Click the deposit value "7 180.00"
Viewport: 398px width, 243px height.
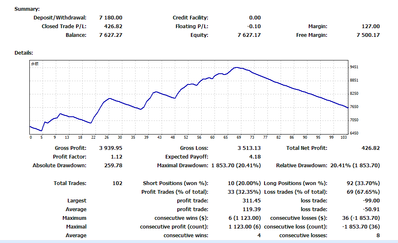[x=111, y=17]
